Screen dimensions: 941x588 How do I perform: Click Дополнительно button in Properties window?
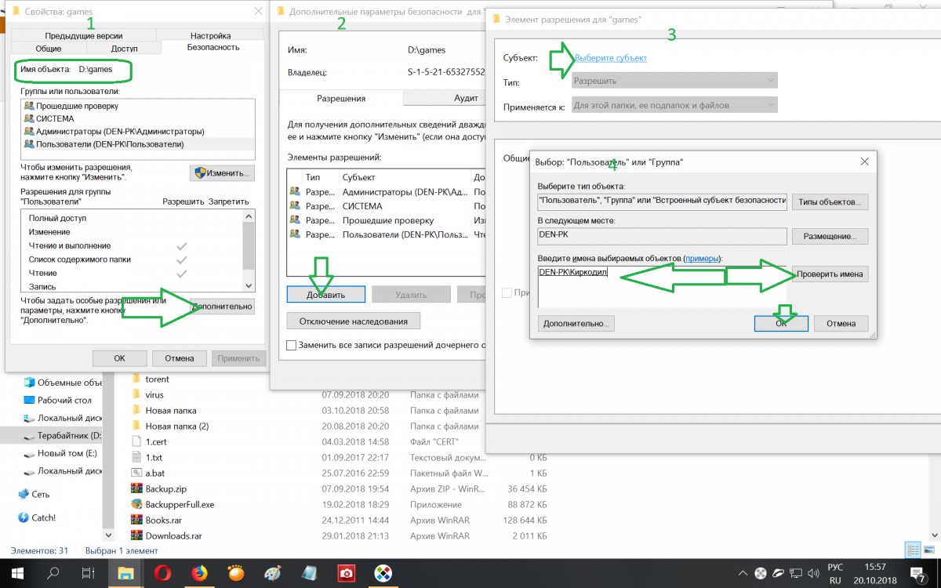(x=223, y=307)
